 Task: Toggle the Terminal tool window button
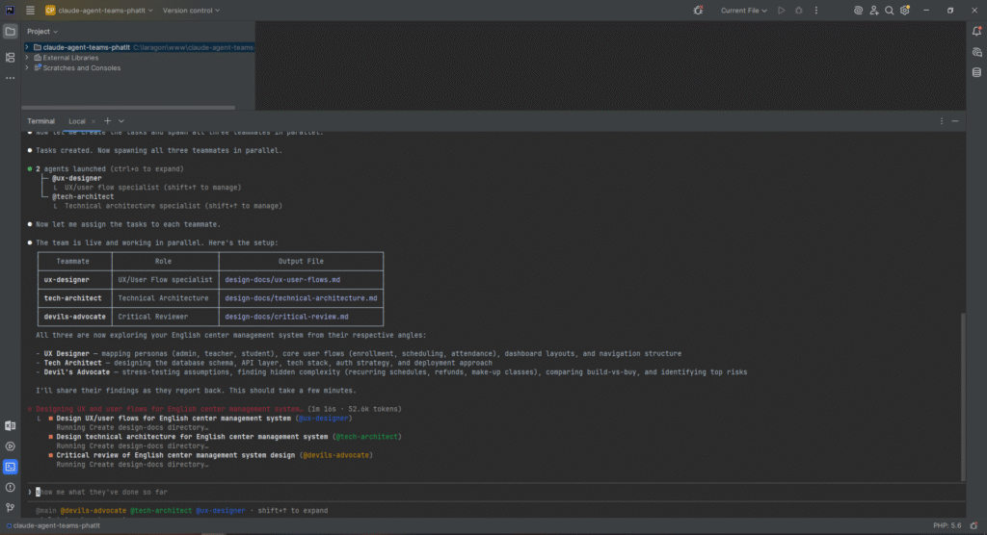(x=11, y=467)
